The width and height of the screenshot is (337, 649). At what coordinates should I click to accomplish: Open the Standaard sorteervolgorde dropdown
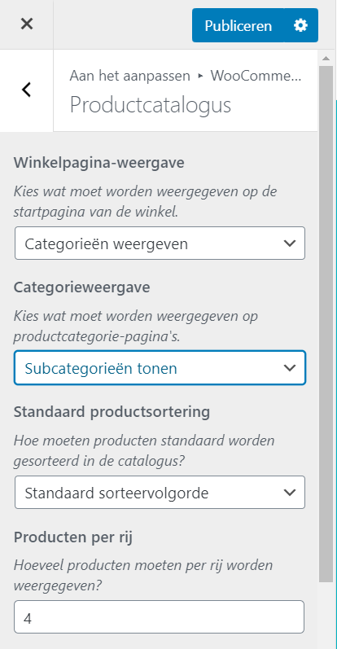click(x=160, y=493)
